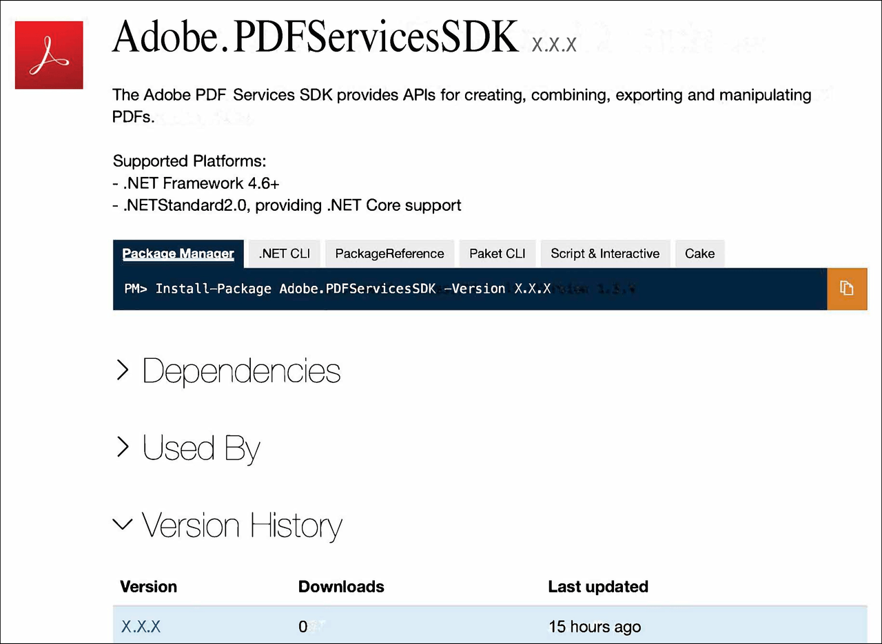The width and height of the screenshot is (882, 644).
Task: Click the X.X.X version label beside the title
Action: pyautogui.click(x=554, y=45)
